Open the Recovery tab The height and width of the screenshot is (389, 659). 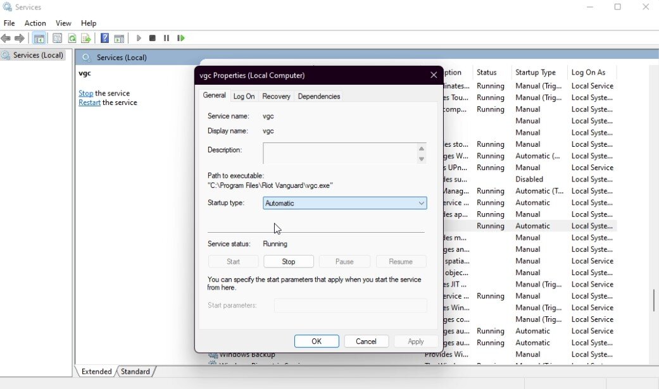click(x=276, y=96)
